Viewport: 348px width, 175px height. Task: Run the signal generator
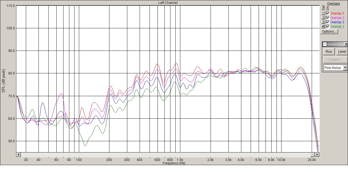point(329,52)
